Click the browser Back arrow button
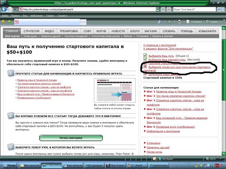The height and width of the screenshot is (169, 226). coord(4,9)
